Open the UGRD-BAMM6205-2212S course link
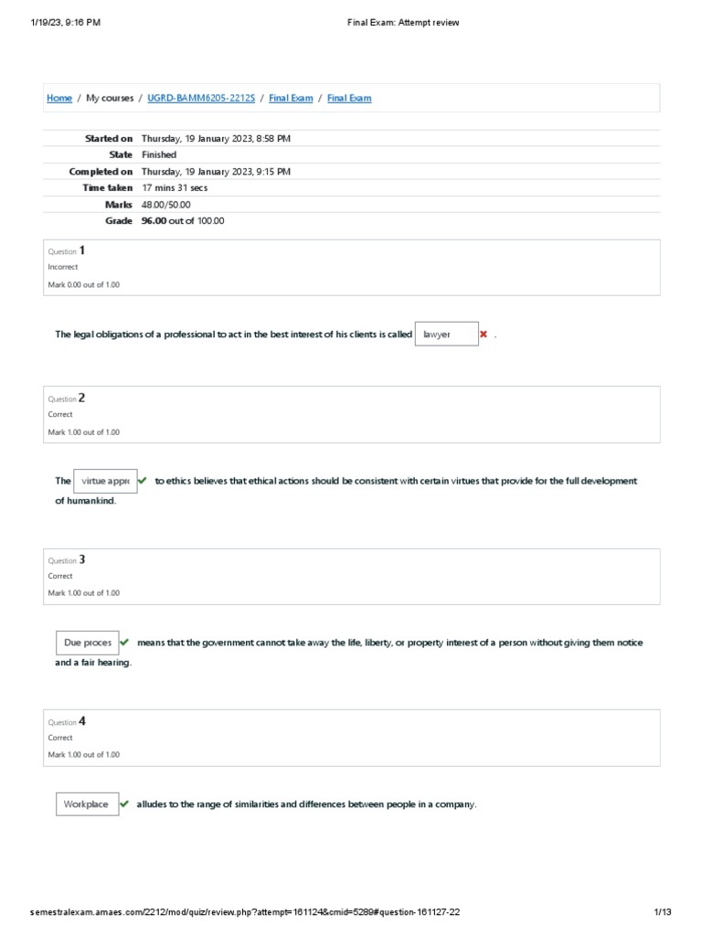The height and width of the screenshot is (936, 702). coord(201,98)
